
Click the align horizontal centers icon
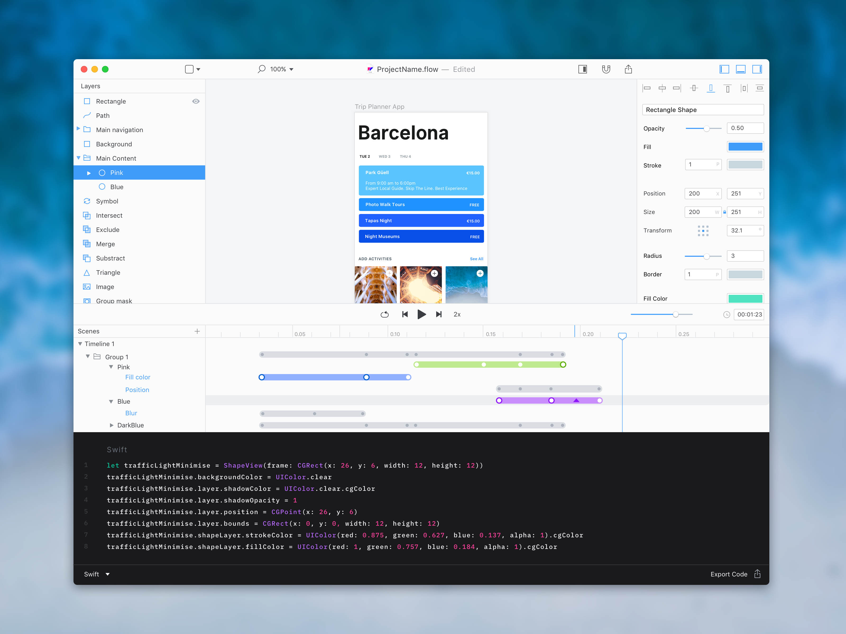(x=662, y=88)
